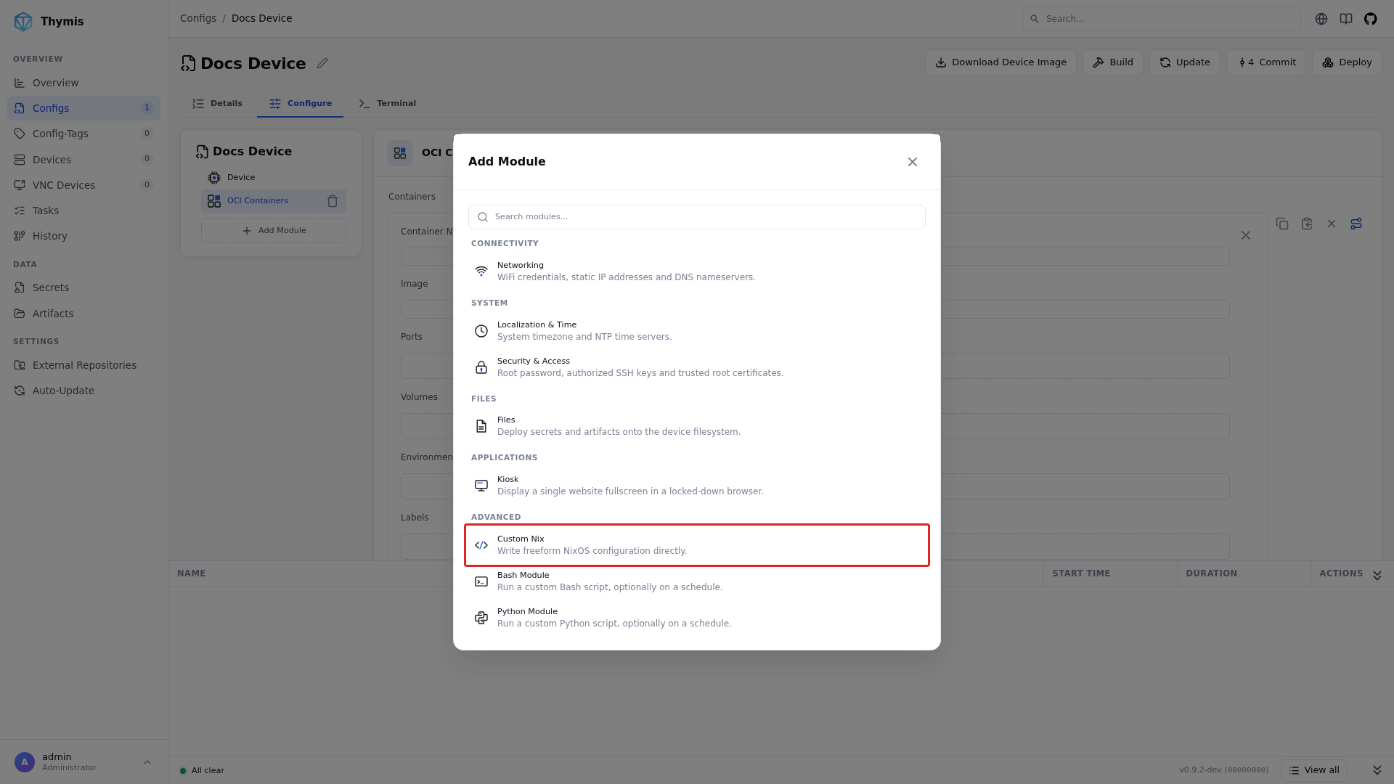
Task: Open VNC Devices in the sidebar
Action: tap(83, 185)
